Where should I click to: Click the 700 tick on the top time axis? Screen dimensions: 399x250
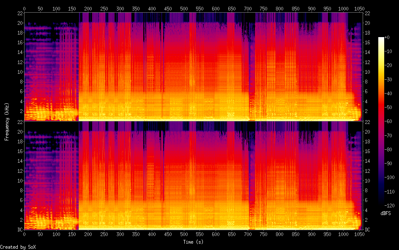(x=248, y=8)
